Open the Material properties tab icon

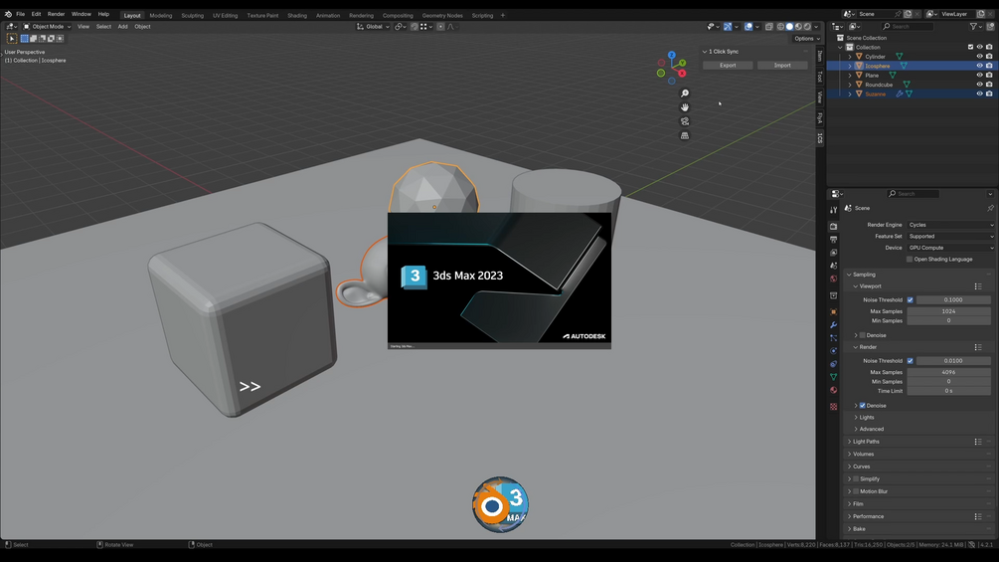point(833,390)
